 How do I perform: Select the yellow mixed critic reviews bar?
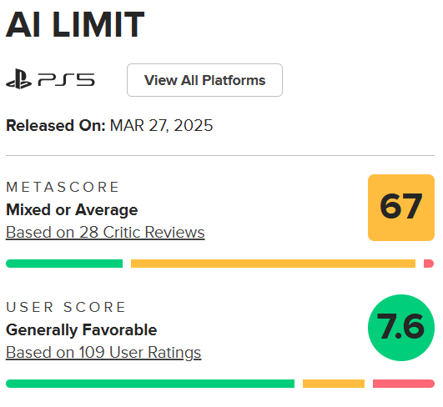pos(273,264)
